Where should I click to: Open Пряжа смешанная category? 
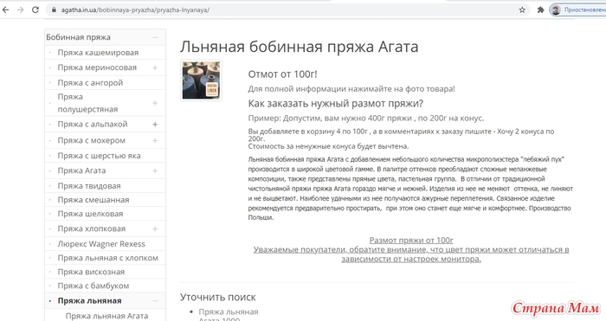click(93, 200)
